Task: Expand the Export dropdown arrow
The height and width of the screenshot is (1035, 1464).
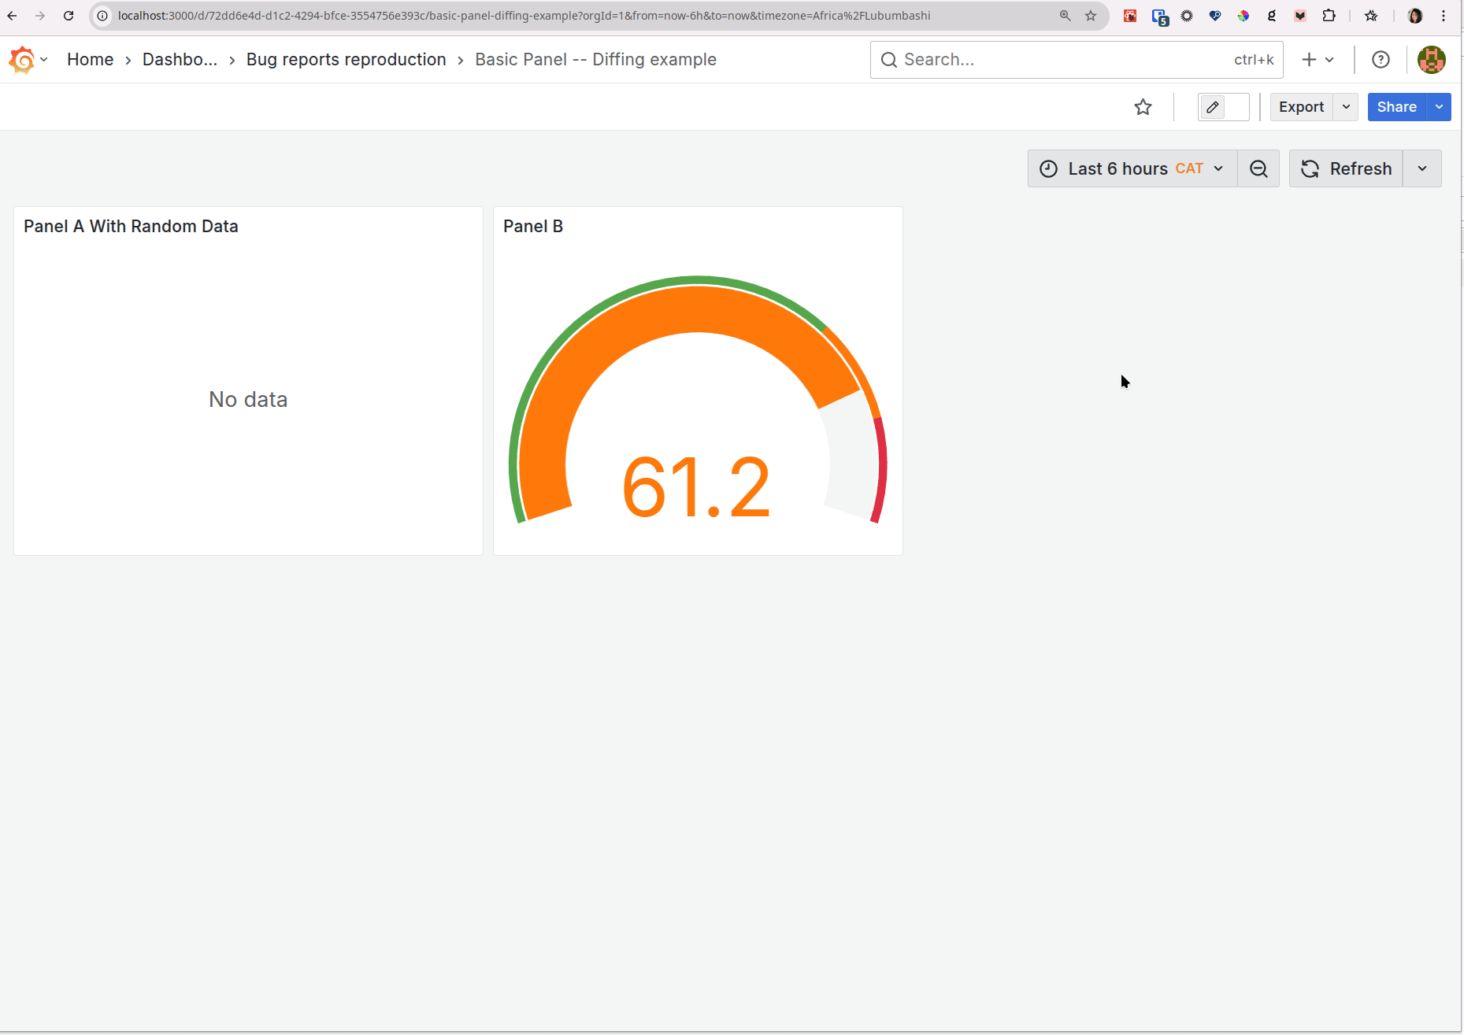Action: [x=1345, y=107]
